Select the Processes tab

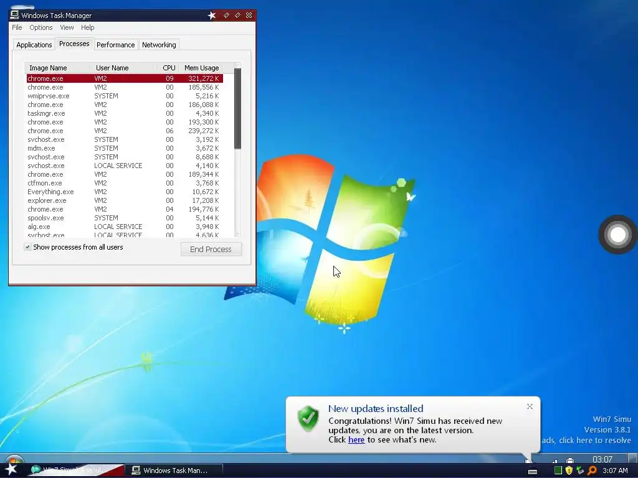(x=74, y=44)
